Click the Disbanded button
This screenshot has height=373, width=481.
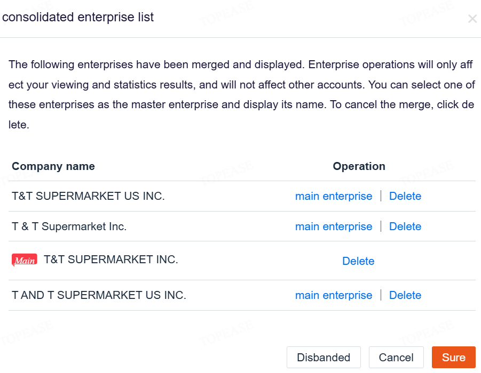[324, 358]
